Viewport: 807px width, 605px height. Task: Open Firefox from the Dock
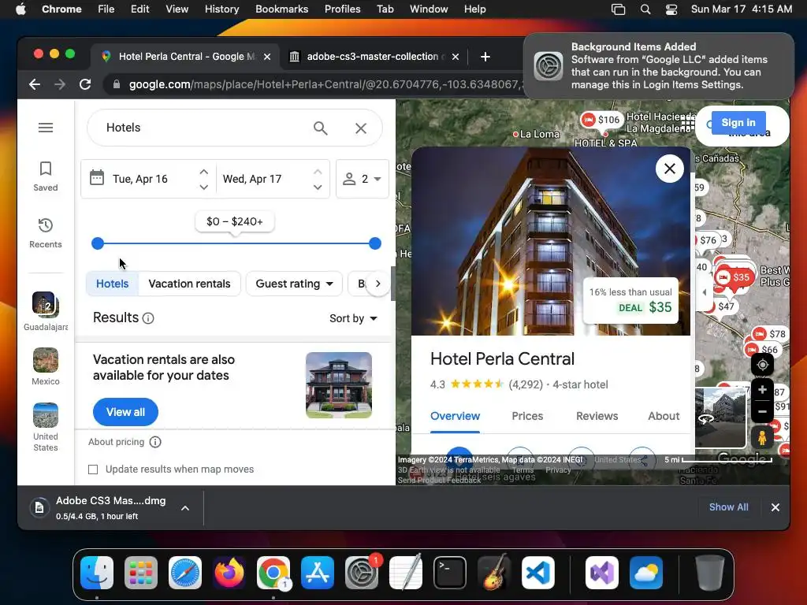click(229, 573)
